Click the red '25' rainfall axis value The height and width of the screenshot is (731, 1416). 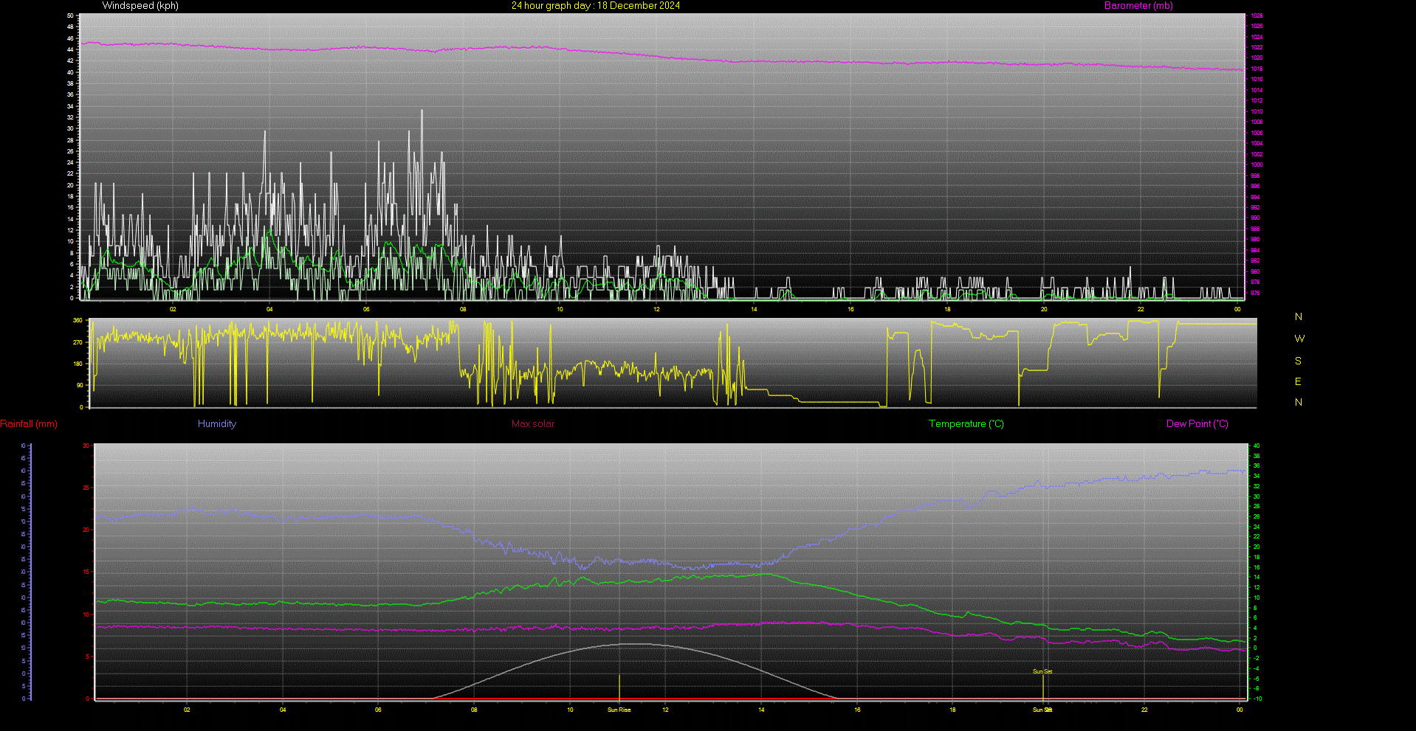tap(86, 488)
